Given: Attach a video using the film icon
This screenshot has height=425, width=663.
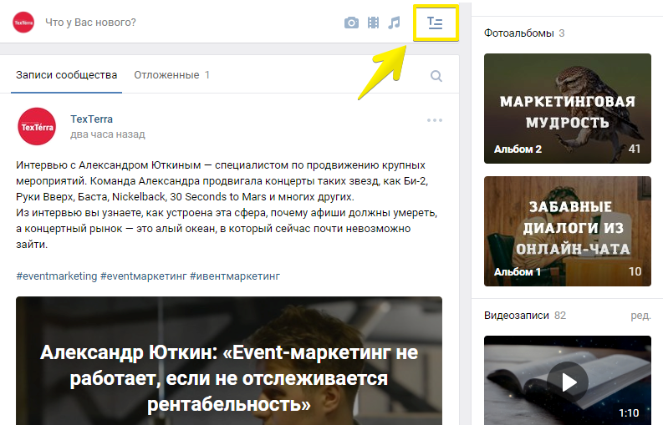Looking at the screenshot, I should pos(373,23).
